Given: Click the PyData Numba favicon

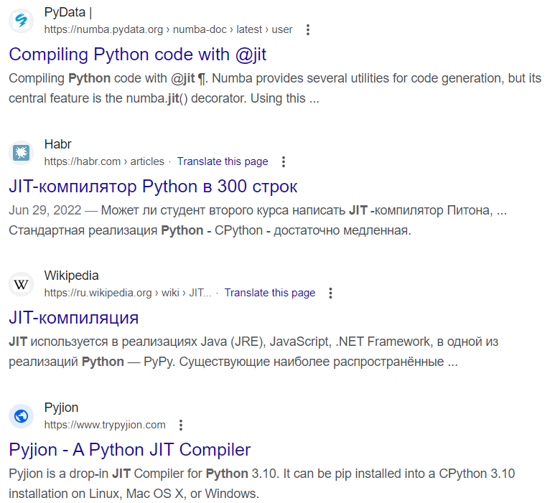Looking at the screenshot, I should (x=22, y=21).
